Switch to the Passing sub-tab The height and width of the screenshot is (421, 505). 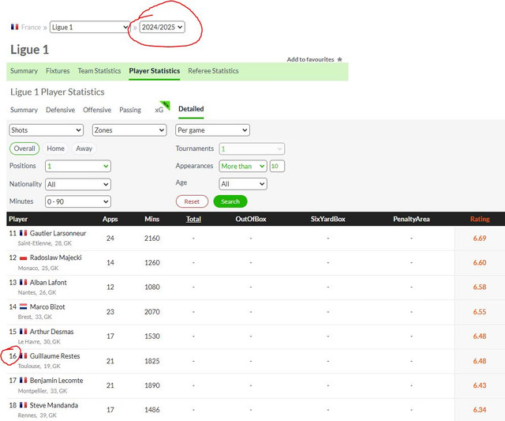(130, 110)
